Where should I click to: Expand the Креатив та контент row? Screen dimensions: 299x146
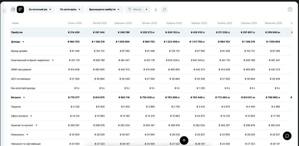pos(36,125)
